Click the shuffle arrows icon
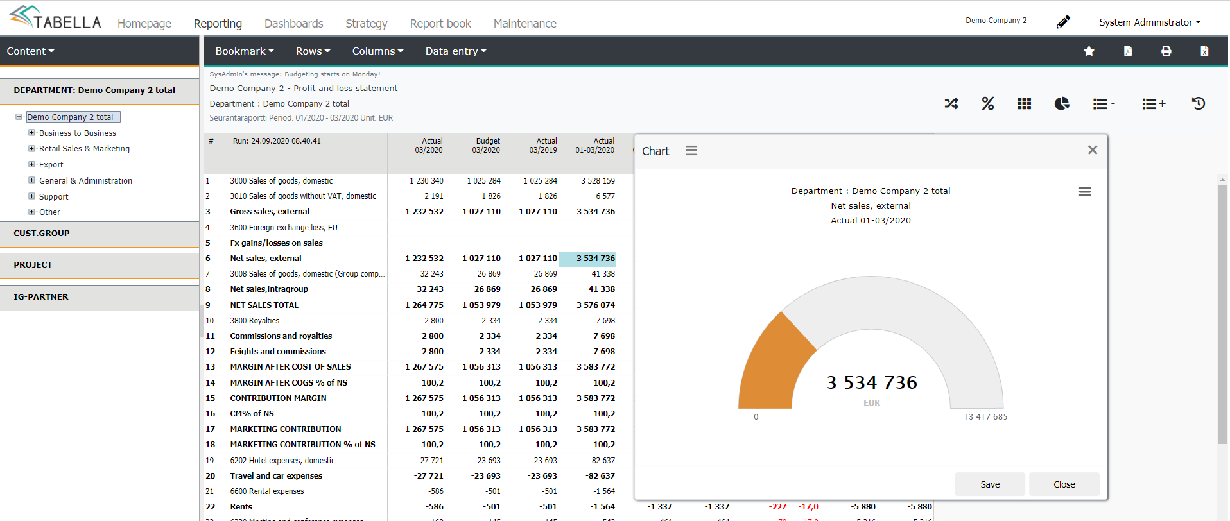Viewport: 1230px width, 521px height. pos(951,103)
